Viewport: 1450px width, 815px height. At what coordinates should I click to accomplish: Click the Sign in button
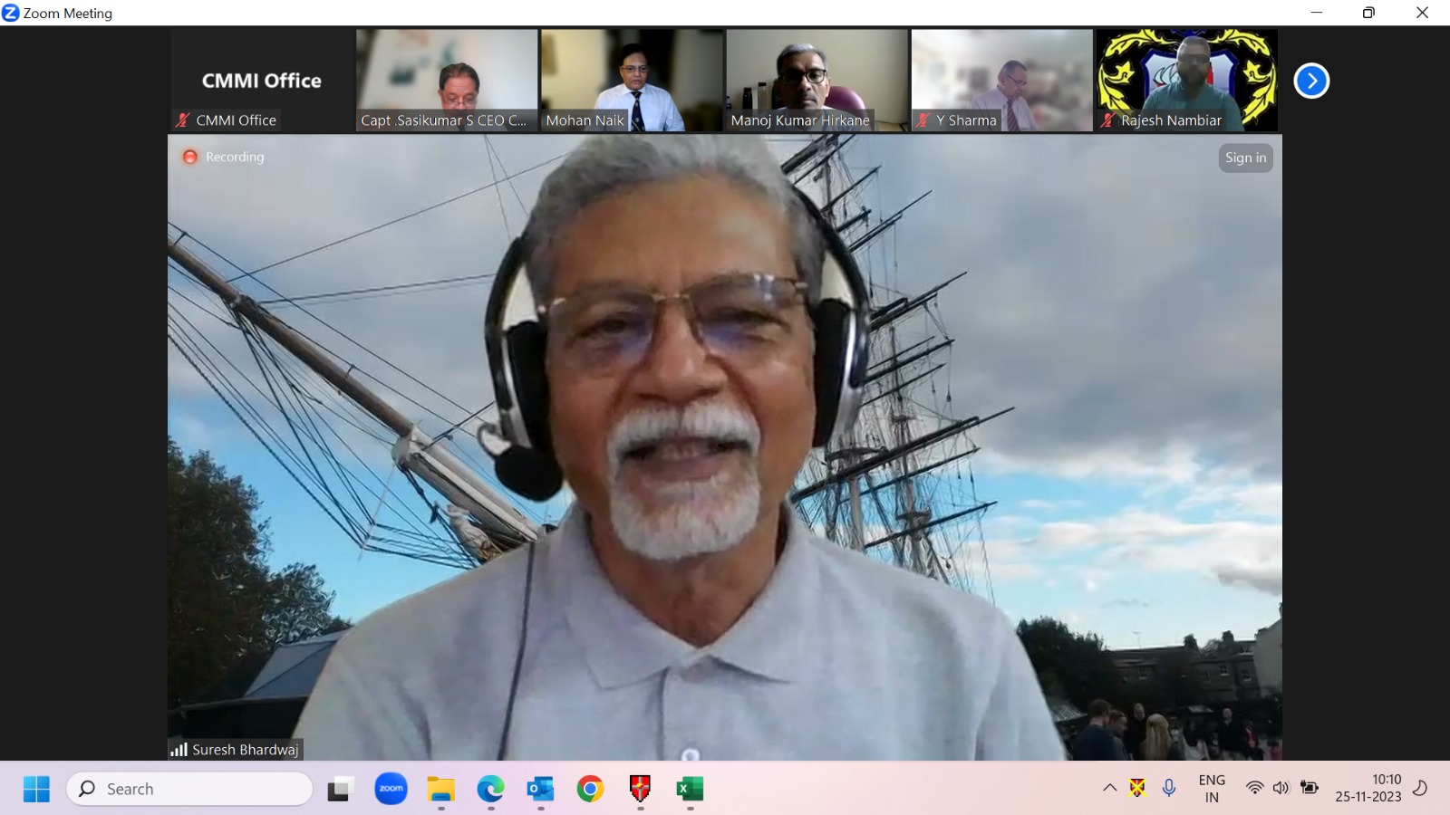(1245, 158)
